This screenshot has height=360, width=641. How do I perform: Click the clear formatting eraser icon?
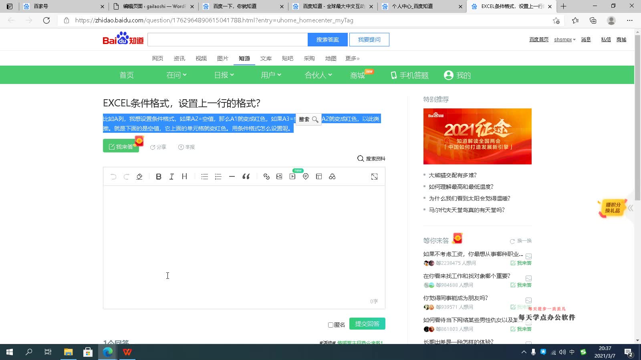[x=139, y=176]
